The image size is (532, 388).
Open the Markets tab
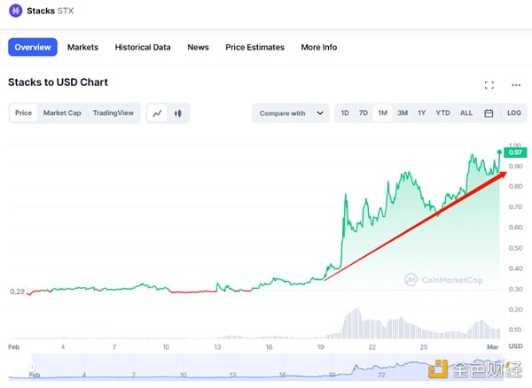(82, 47)
